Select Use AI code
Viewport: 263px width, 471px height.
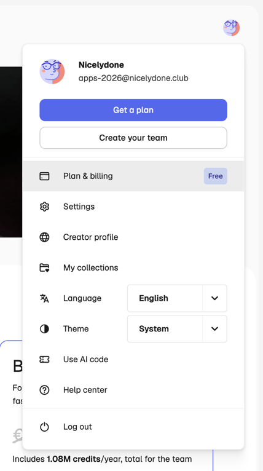(133, 360)
